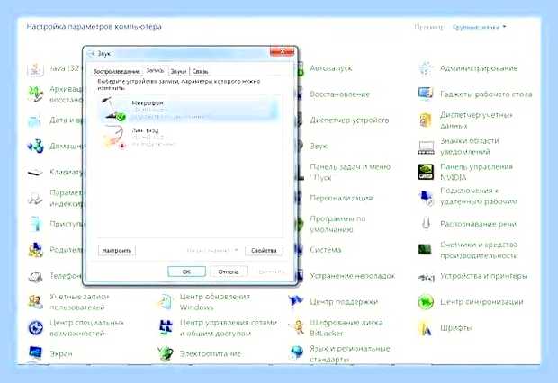Open the view mode dropdown (Крупные значки)
Viewport: 558px width, 383px height.
479,27
